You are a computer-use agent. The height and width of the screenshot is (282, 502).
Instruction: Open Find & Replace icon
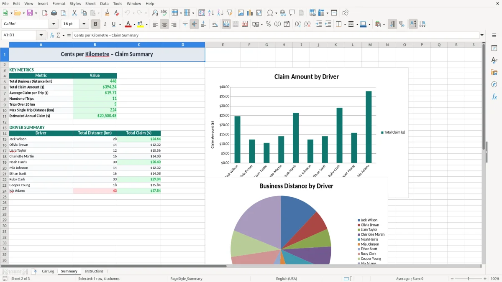click(155, 13)
